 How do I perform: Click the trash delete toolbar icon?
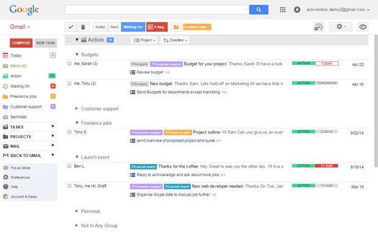click(83, 27)
